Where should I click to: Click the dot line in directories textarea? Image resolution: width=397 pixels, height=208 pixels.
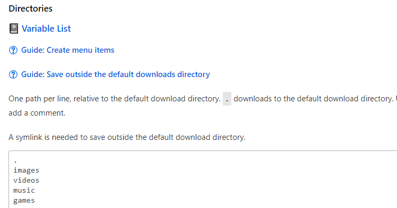(x=15, y=160)
